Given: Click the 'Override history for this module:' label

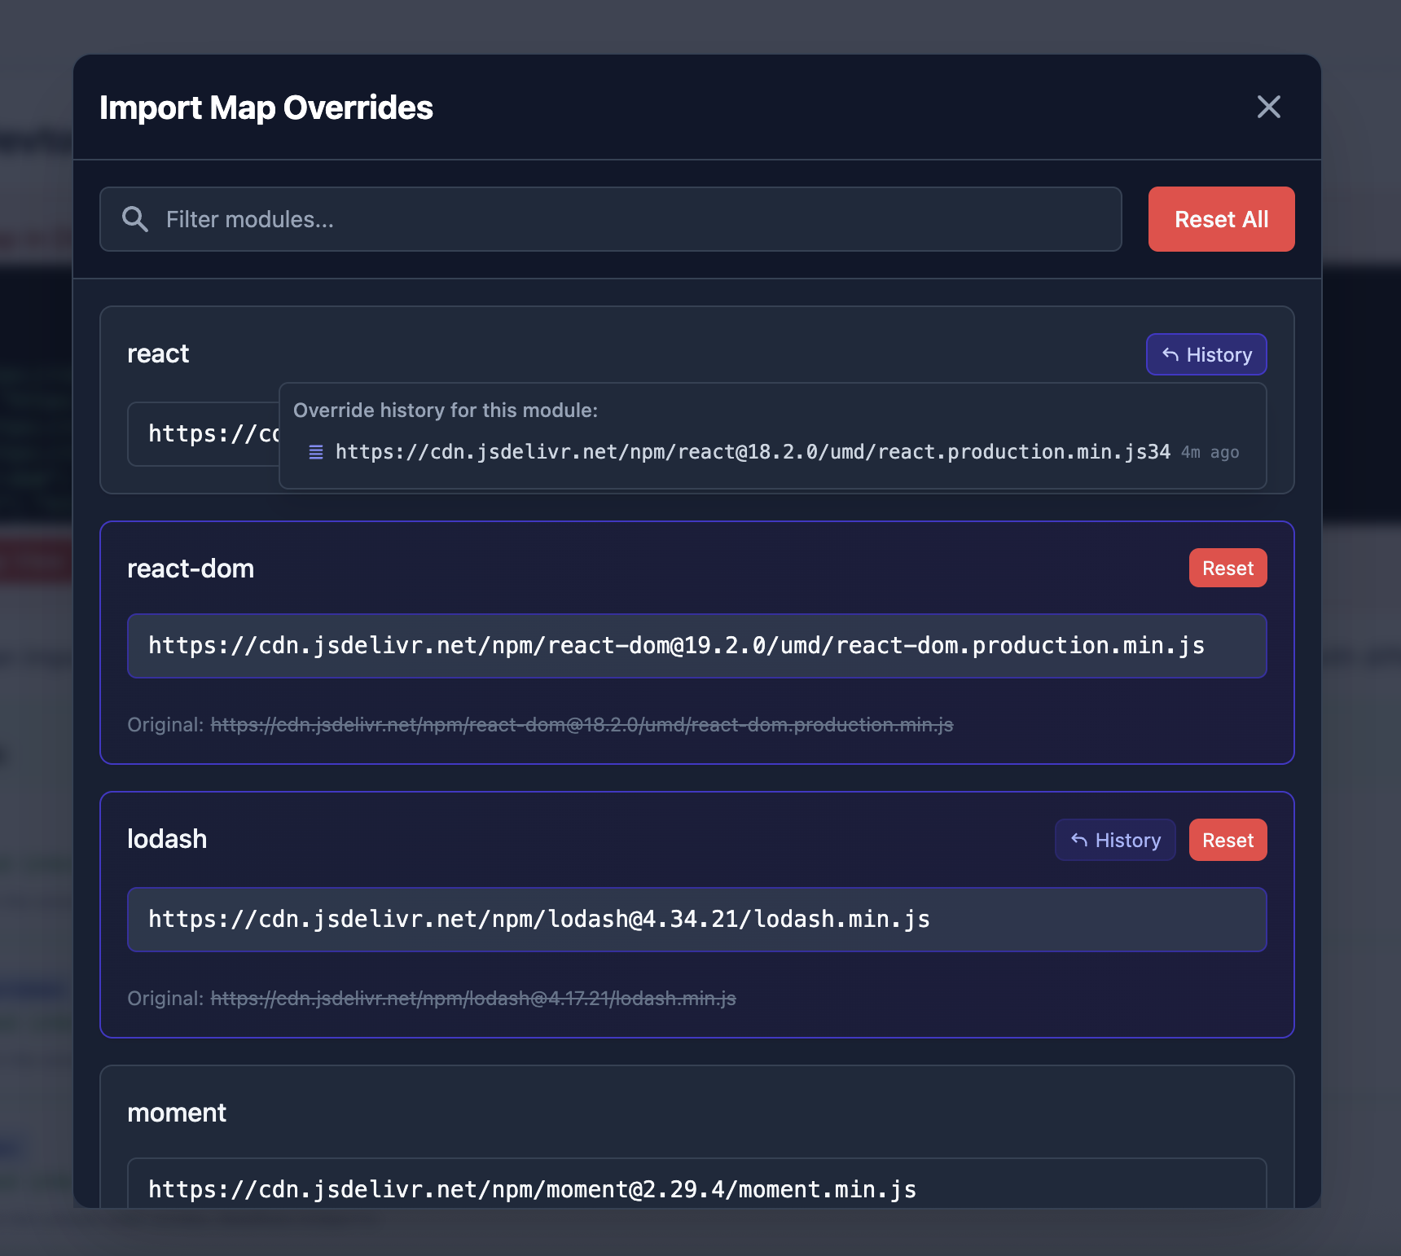Looking at the screenshot, I should click(x=446, y=410).
